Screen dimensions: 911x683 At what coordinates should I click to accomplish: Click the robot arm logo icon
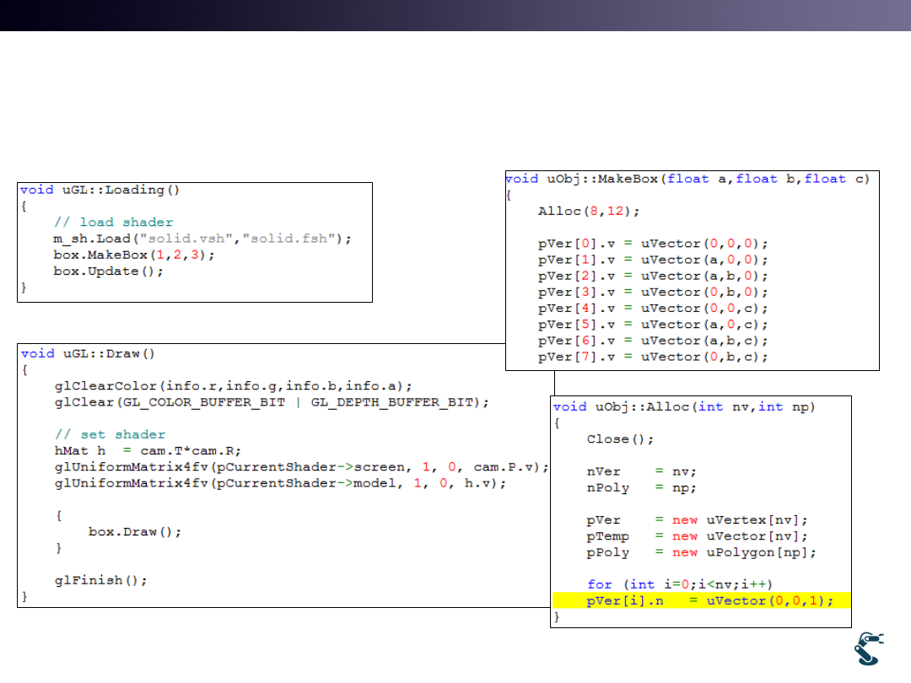(869, 648)
